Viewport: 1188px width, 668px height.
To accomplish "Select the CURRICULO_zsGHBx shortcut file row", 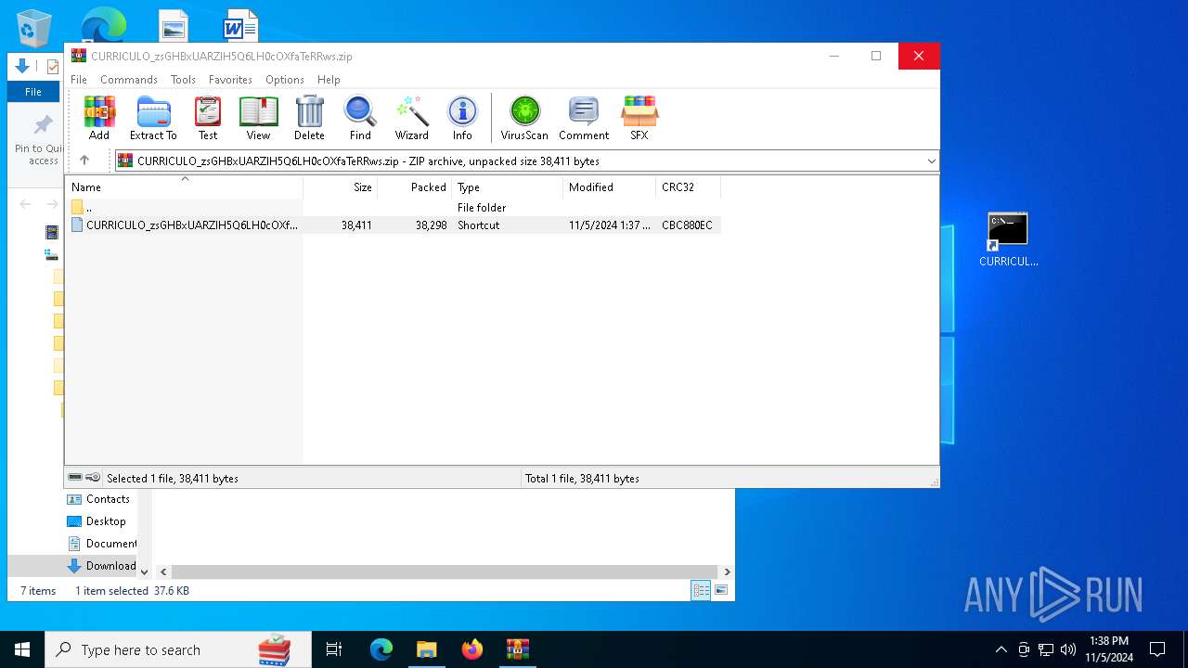I will point(393,225).
